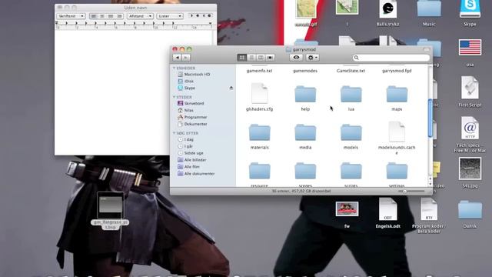Select Alle dokumenter in the sidebar
The image size is (492, 277).
196,174
